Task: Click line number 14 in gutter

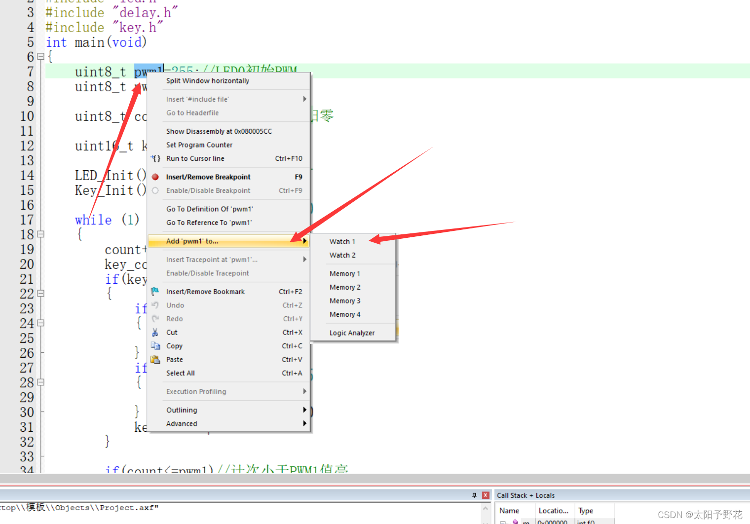Action: pyautogui.click(x=27, y=176)
